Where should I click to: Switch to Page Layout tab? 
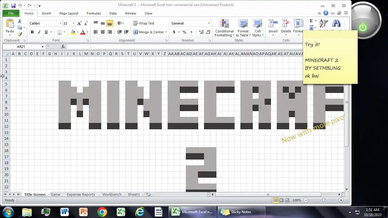[x=69, y=13]
